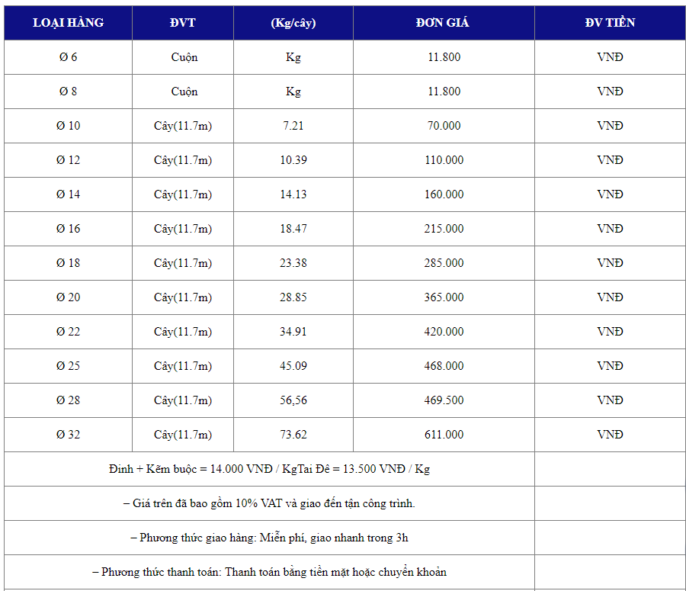Select the Cuộn cell in Ø 8 row
Image resolution: width=686 pixels, height=591 pixels.
click(x=184, y=92)
